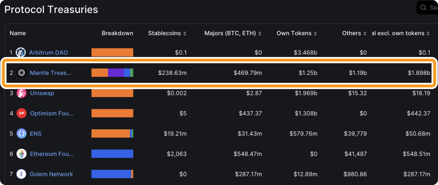Click the $2,063 stablecoins value
Image resolution: width=438 pixels, height=185 pixels.
click(177, 154)
